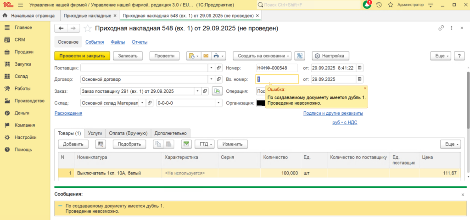This screenshot has width=470, height=220.
Task: Open the Расхождения link
Action: click(x=68, y=113)
